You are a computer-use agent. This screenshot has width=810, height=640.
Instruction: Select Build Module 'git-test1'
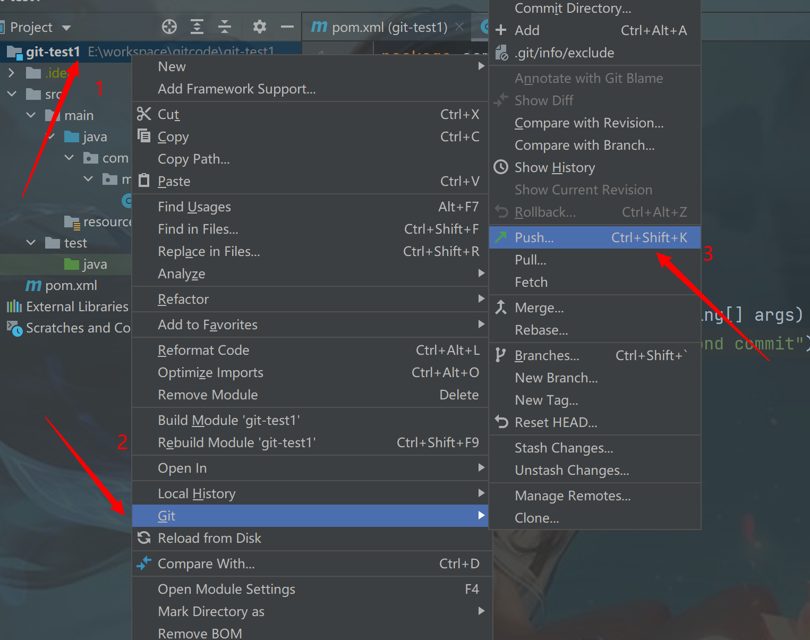click(x=310, y=420)
